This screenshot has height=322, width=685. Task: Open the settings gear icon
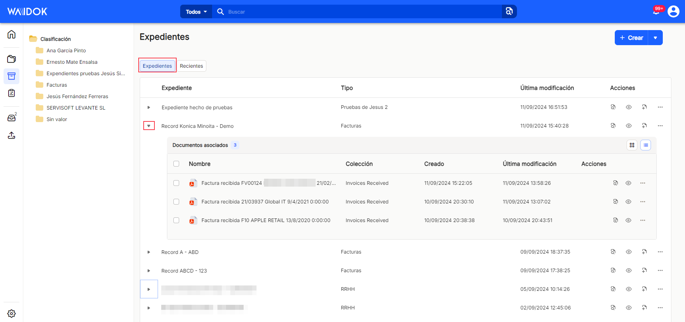click(x=11, y=313)
